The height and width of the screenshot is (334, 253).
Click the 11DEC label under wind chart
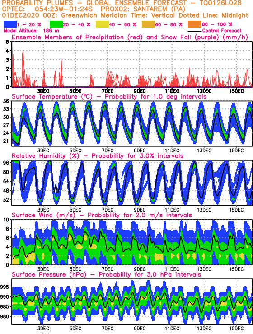click(x=172, y=269)
